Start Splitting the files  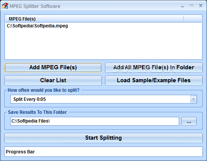(x=103, y=138)
